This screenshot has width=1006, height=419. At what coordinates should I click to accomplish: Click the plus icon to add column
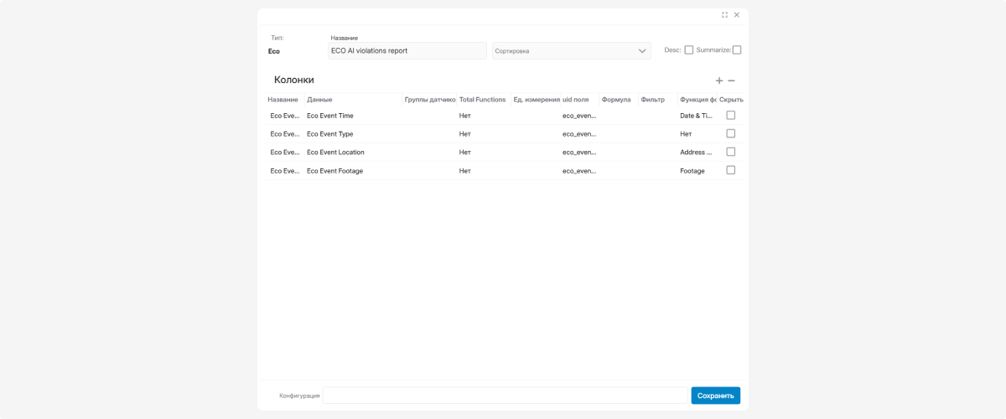tap(719, 80)
